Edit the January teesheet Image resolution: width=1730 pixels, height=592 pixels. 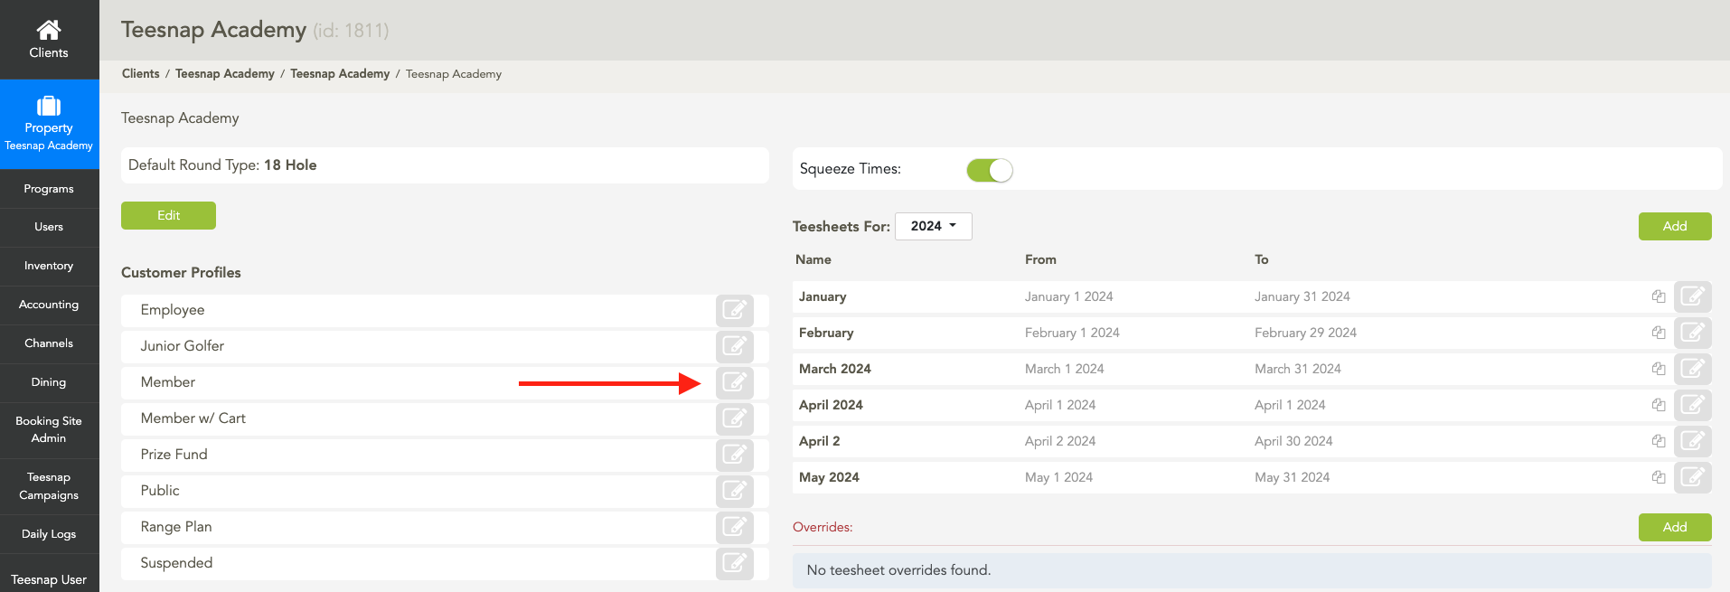tap(1693, 296)
